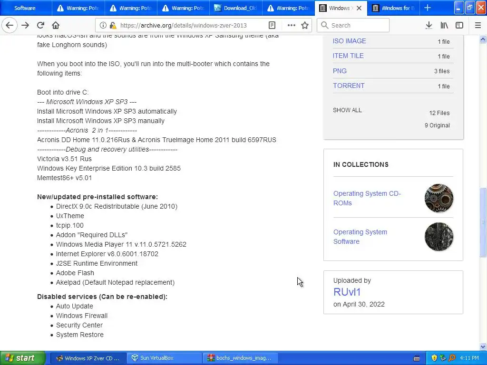This screenshot has height=365, width=487.
Task: Click the padlock with warning triangle icon
Action: point(113,25)
